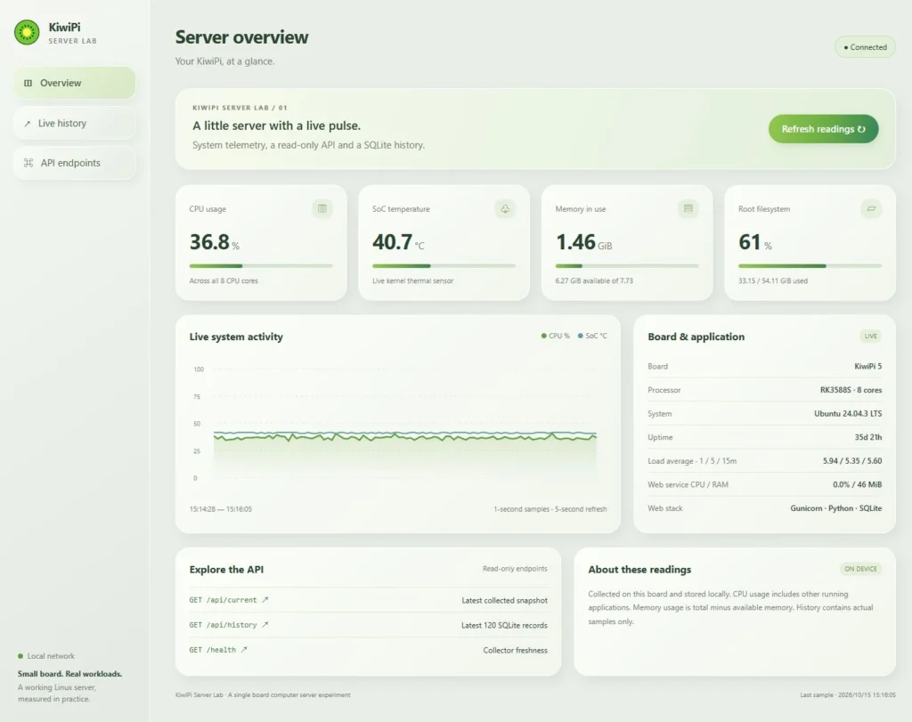Viewport: 912px width, 722px height.
Task: Click the CPU usage card icon
Action: click(322, 208)
